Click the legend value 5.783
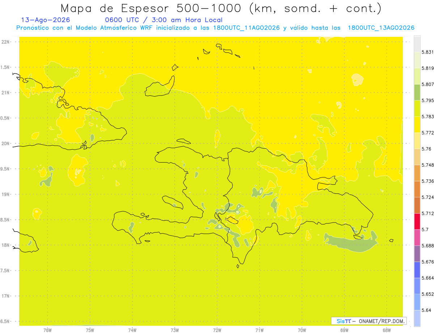The image size is (434, 335). [427, 116]
